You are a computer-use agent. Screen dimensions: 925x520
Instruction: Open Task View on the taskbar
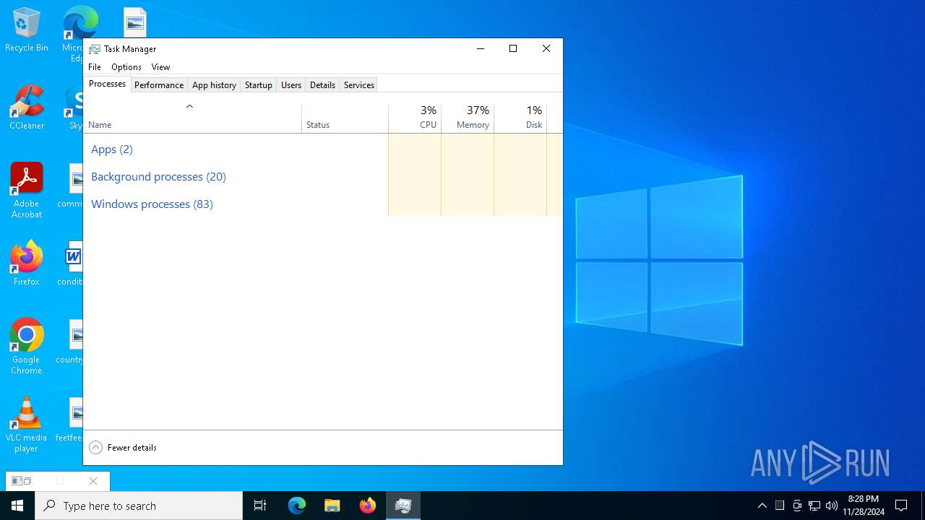[x=260, y=506]
